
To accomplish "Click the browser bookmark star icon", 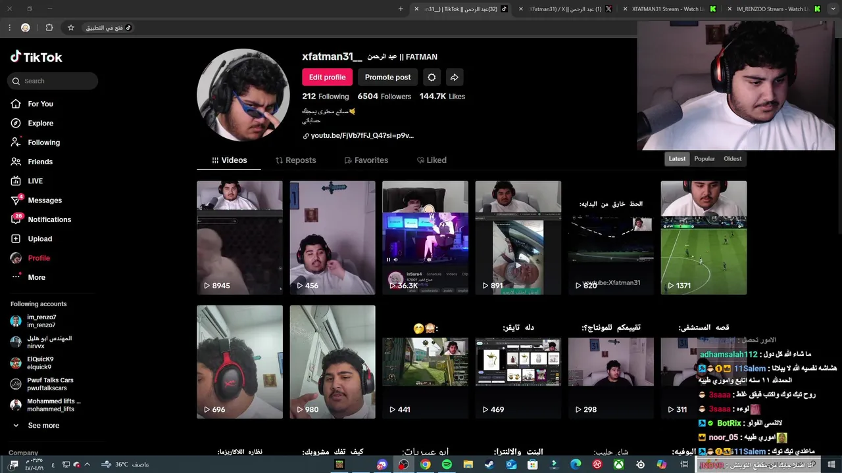I will pos(71,28).
